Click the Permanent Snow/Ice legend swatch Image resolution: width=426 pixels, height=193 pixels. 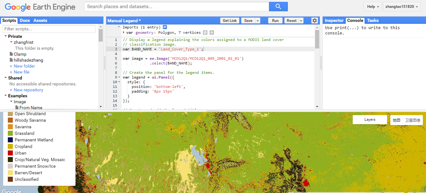coord(10,166)
